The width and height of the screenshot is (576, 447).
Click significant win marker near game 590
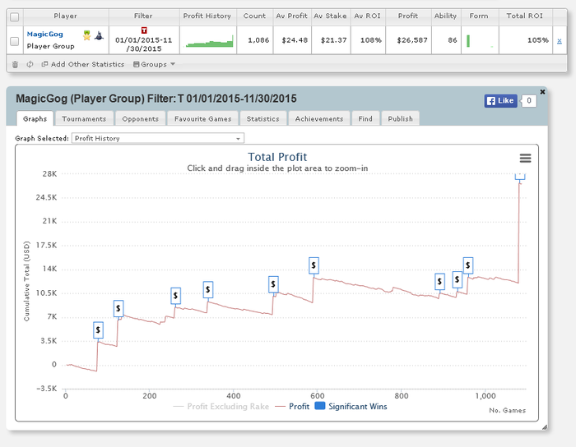(x=314, y=265)
